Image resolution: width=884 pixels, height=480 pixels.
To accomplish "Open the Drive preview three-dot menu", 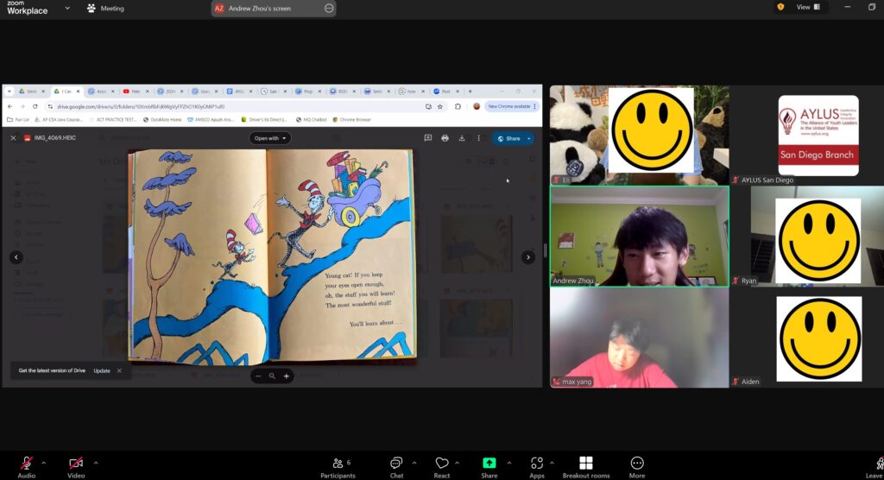I will point(478,137).
